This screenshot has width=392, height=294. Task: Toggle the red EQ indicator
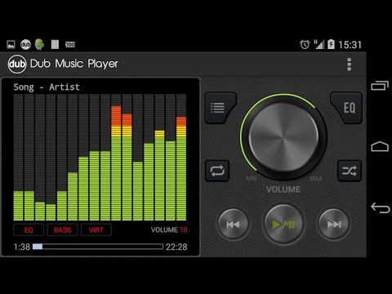click(x=29, y=229)
